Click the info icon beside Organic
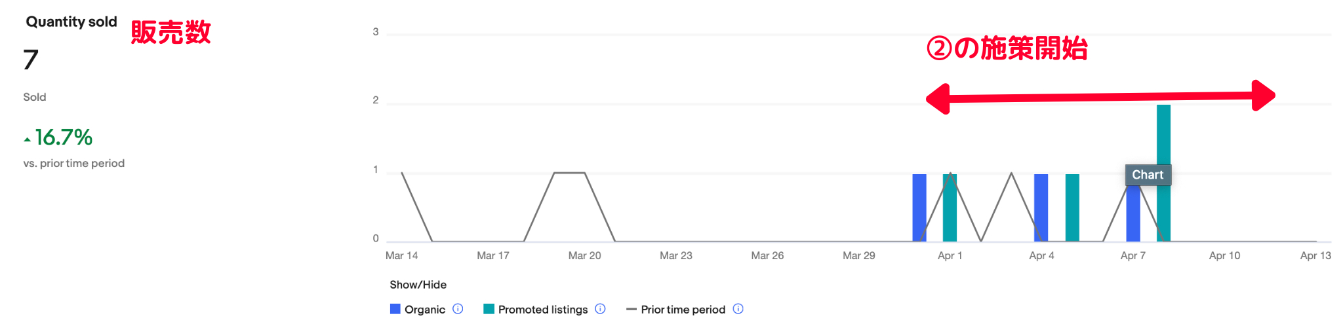 coord(458,309)
